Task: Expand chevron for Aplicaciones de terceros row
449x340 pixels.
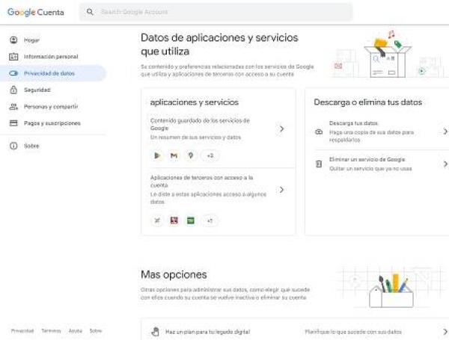Action: [281, 190]
